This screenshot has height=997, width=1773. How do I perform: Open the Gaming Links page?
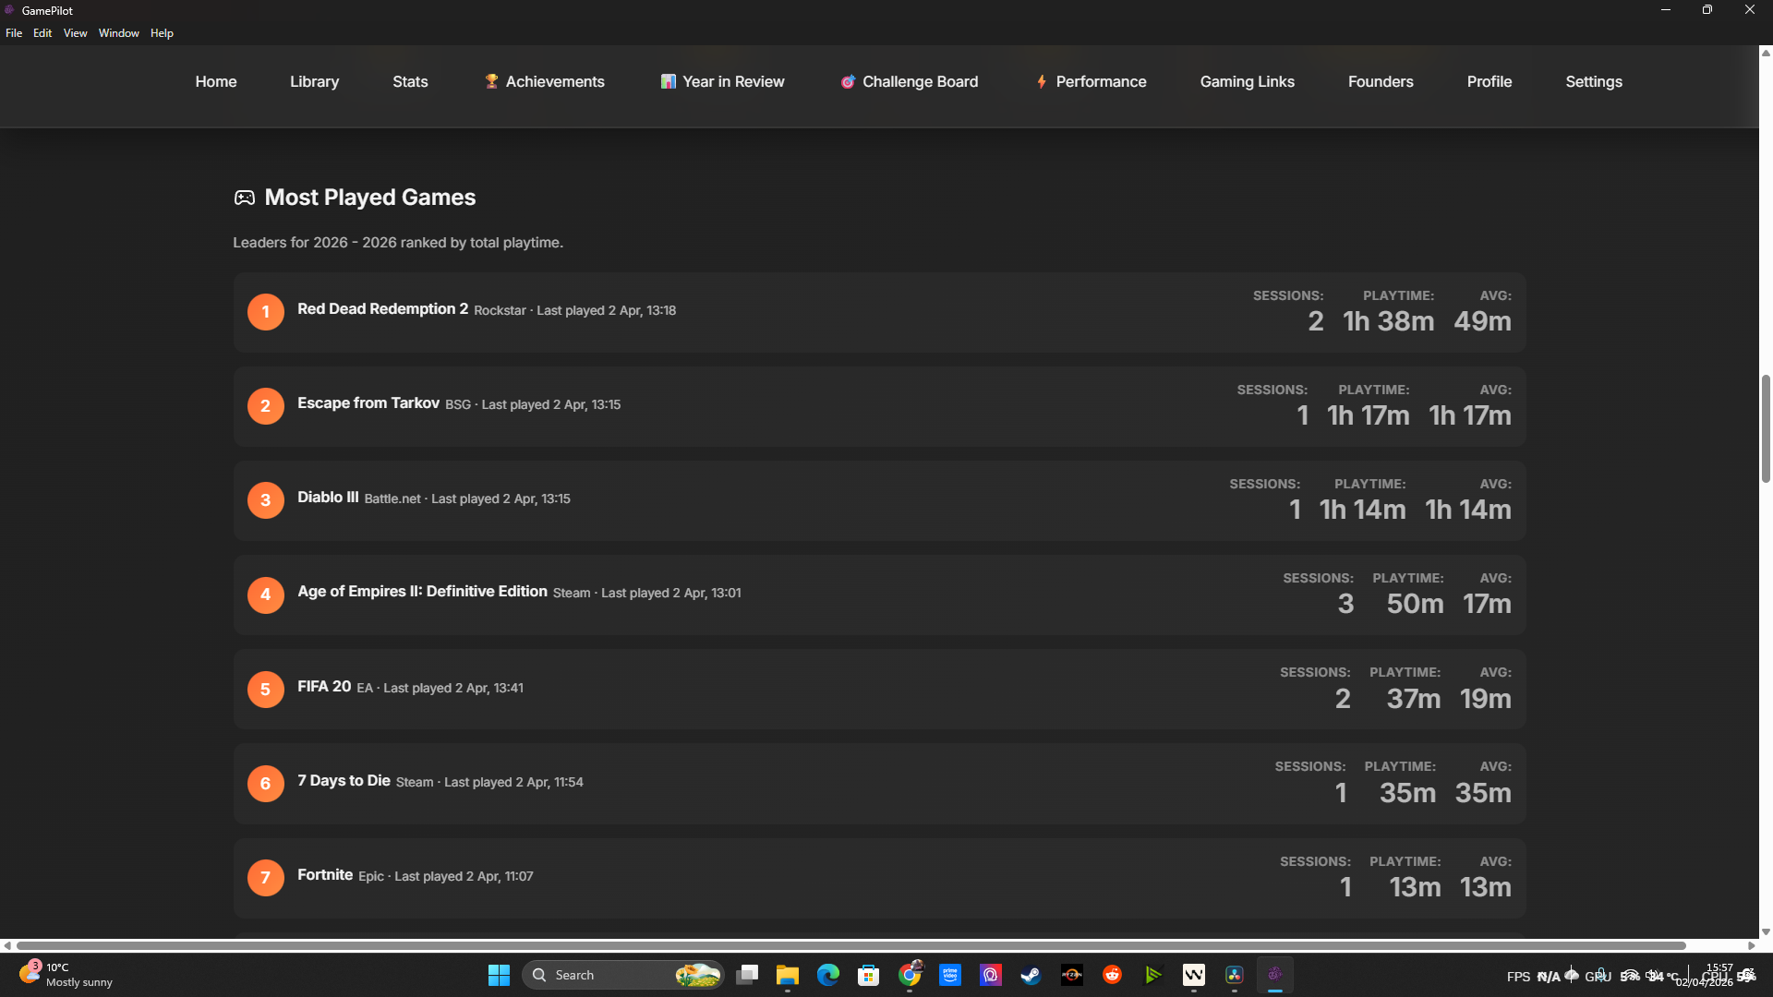(x=1247, y=81)
